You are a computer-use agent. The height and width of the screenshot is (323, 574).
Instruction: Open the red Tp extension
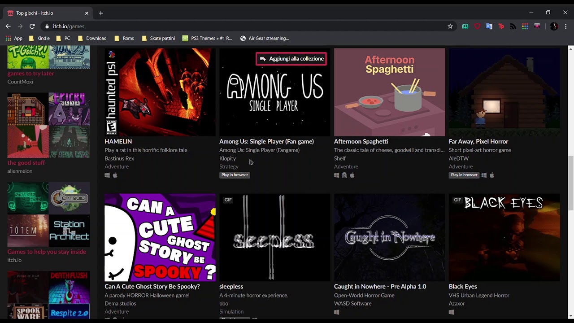[501, 26]
